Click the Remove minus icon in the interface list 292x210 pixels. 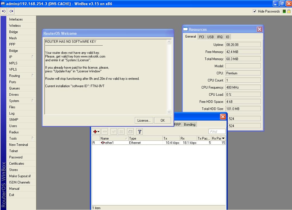pyautogui.click(x=105, y=132)
